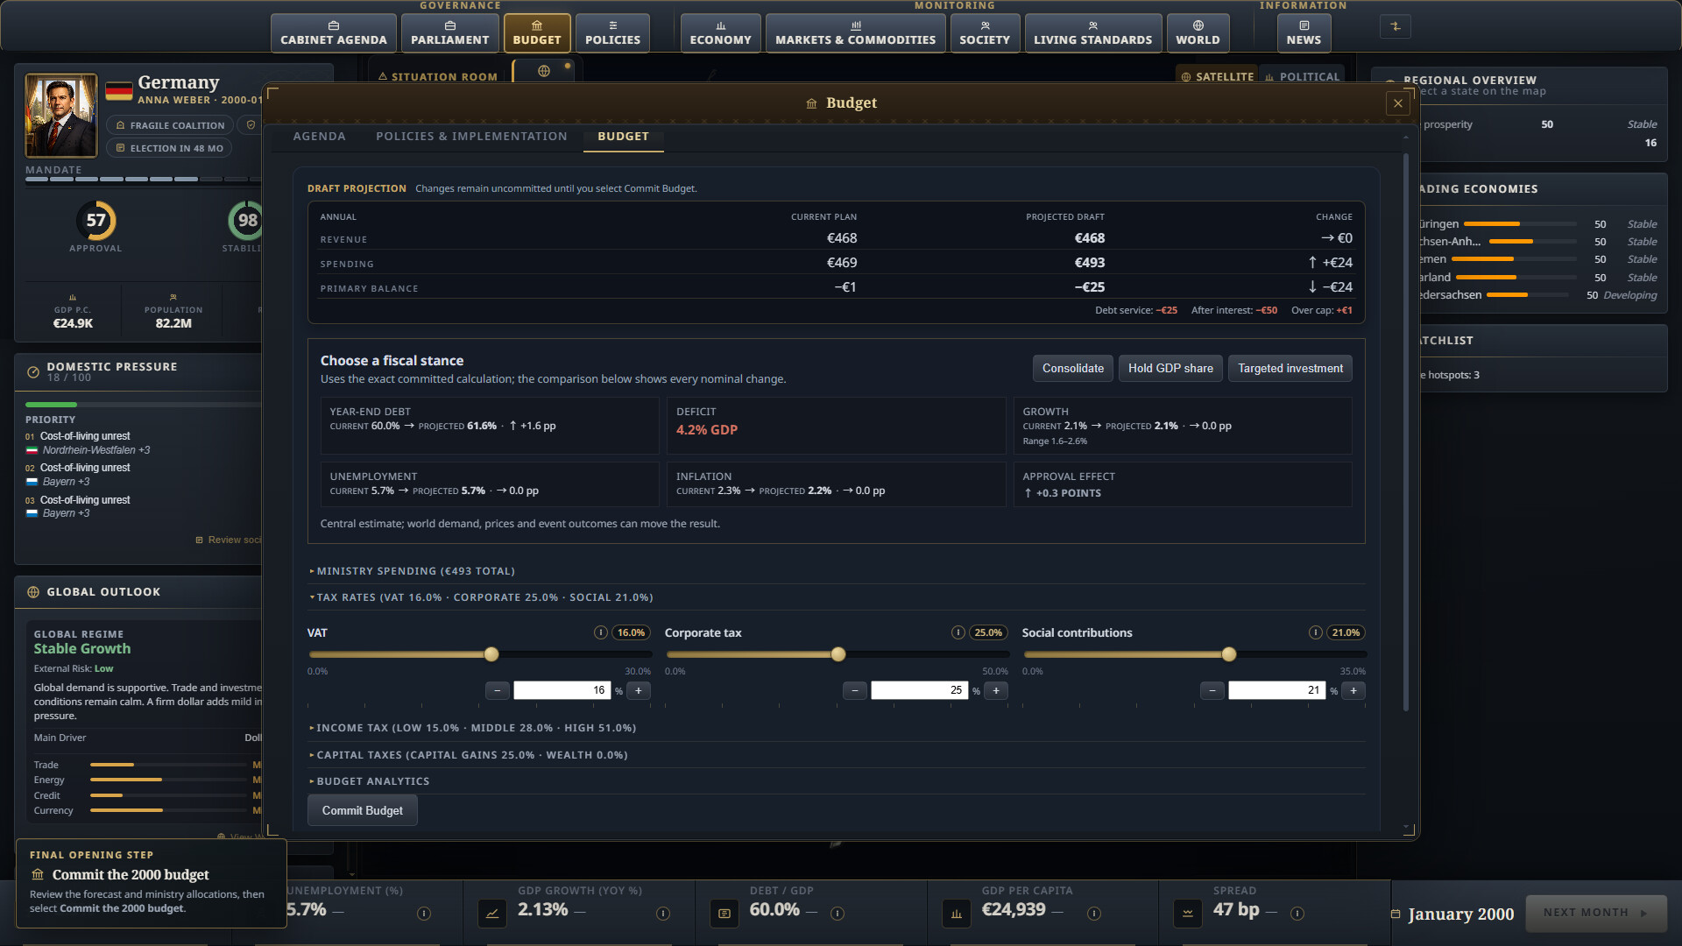Switch to Policies & Implementation tab
Screen dimensions: 1682x946
471,137
